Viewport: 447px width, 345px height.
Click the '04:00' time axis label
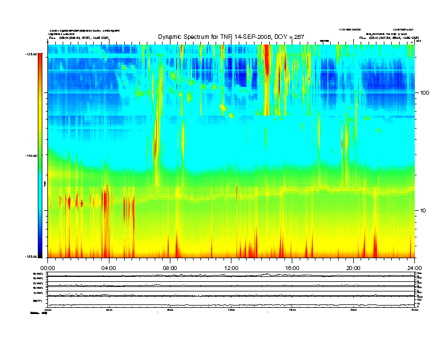[x=108, y=268]
